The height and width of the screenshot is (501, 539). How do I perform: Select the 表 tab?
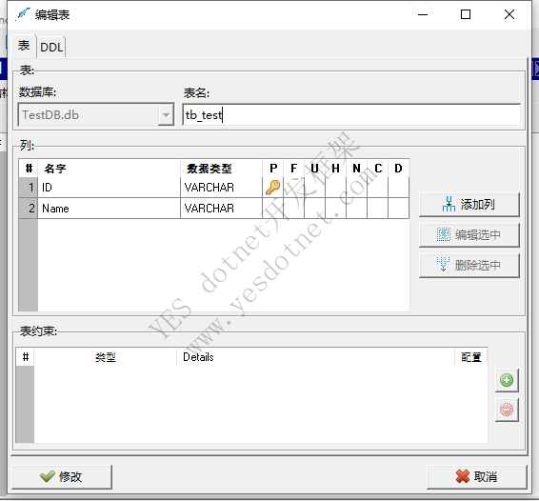click(24, 46)
